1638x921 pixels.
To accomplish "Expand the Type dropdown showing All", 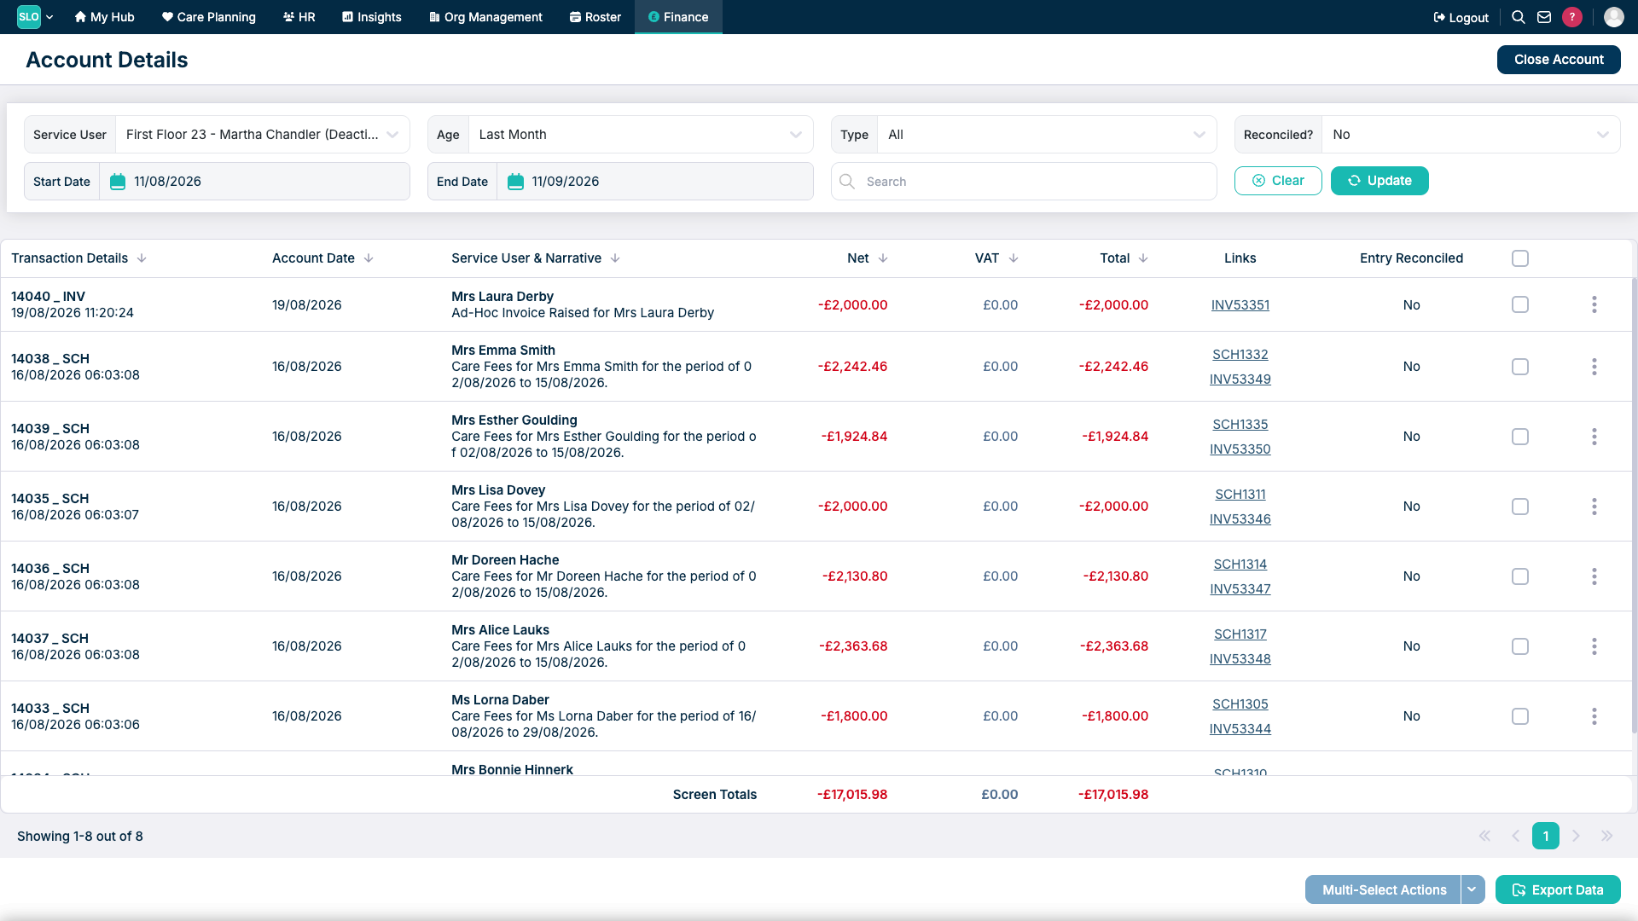I will tap(1047, 135).
